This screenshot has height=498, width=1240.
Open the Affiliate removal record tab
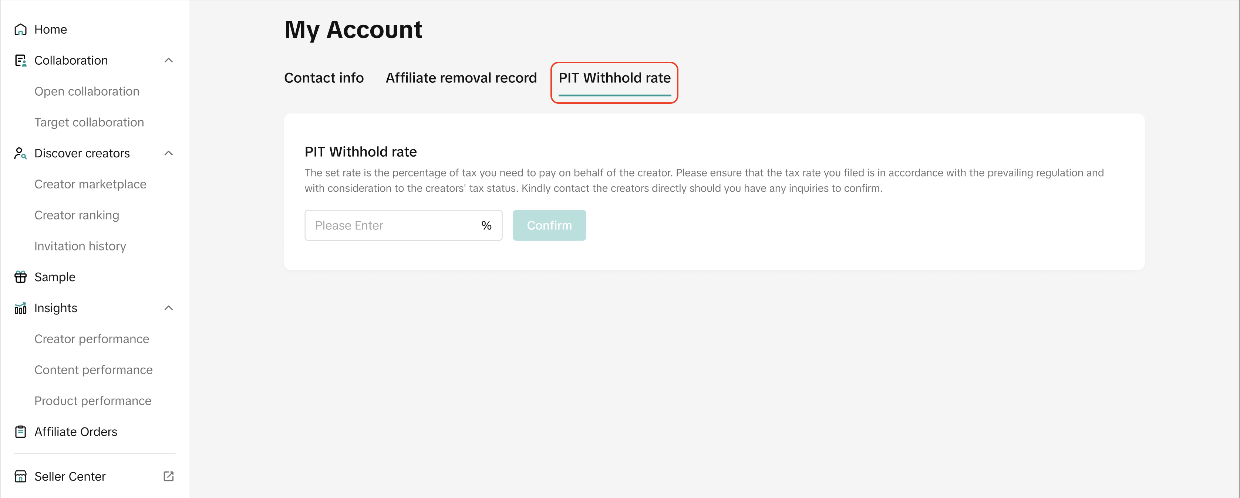(x=461, y=78)
